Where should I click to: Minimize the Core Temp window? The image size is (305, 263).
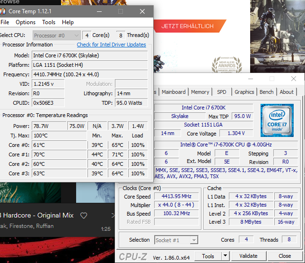tap(99, 11)
